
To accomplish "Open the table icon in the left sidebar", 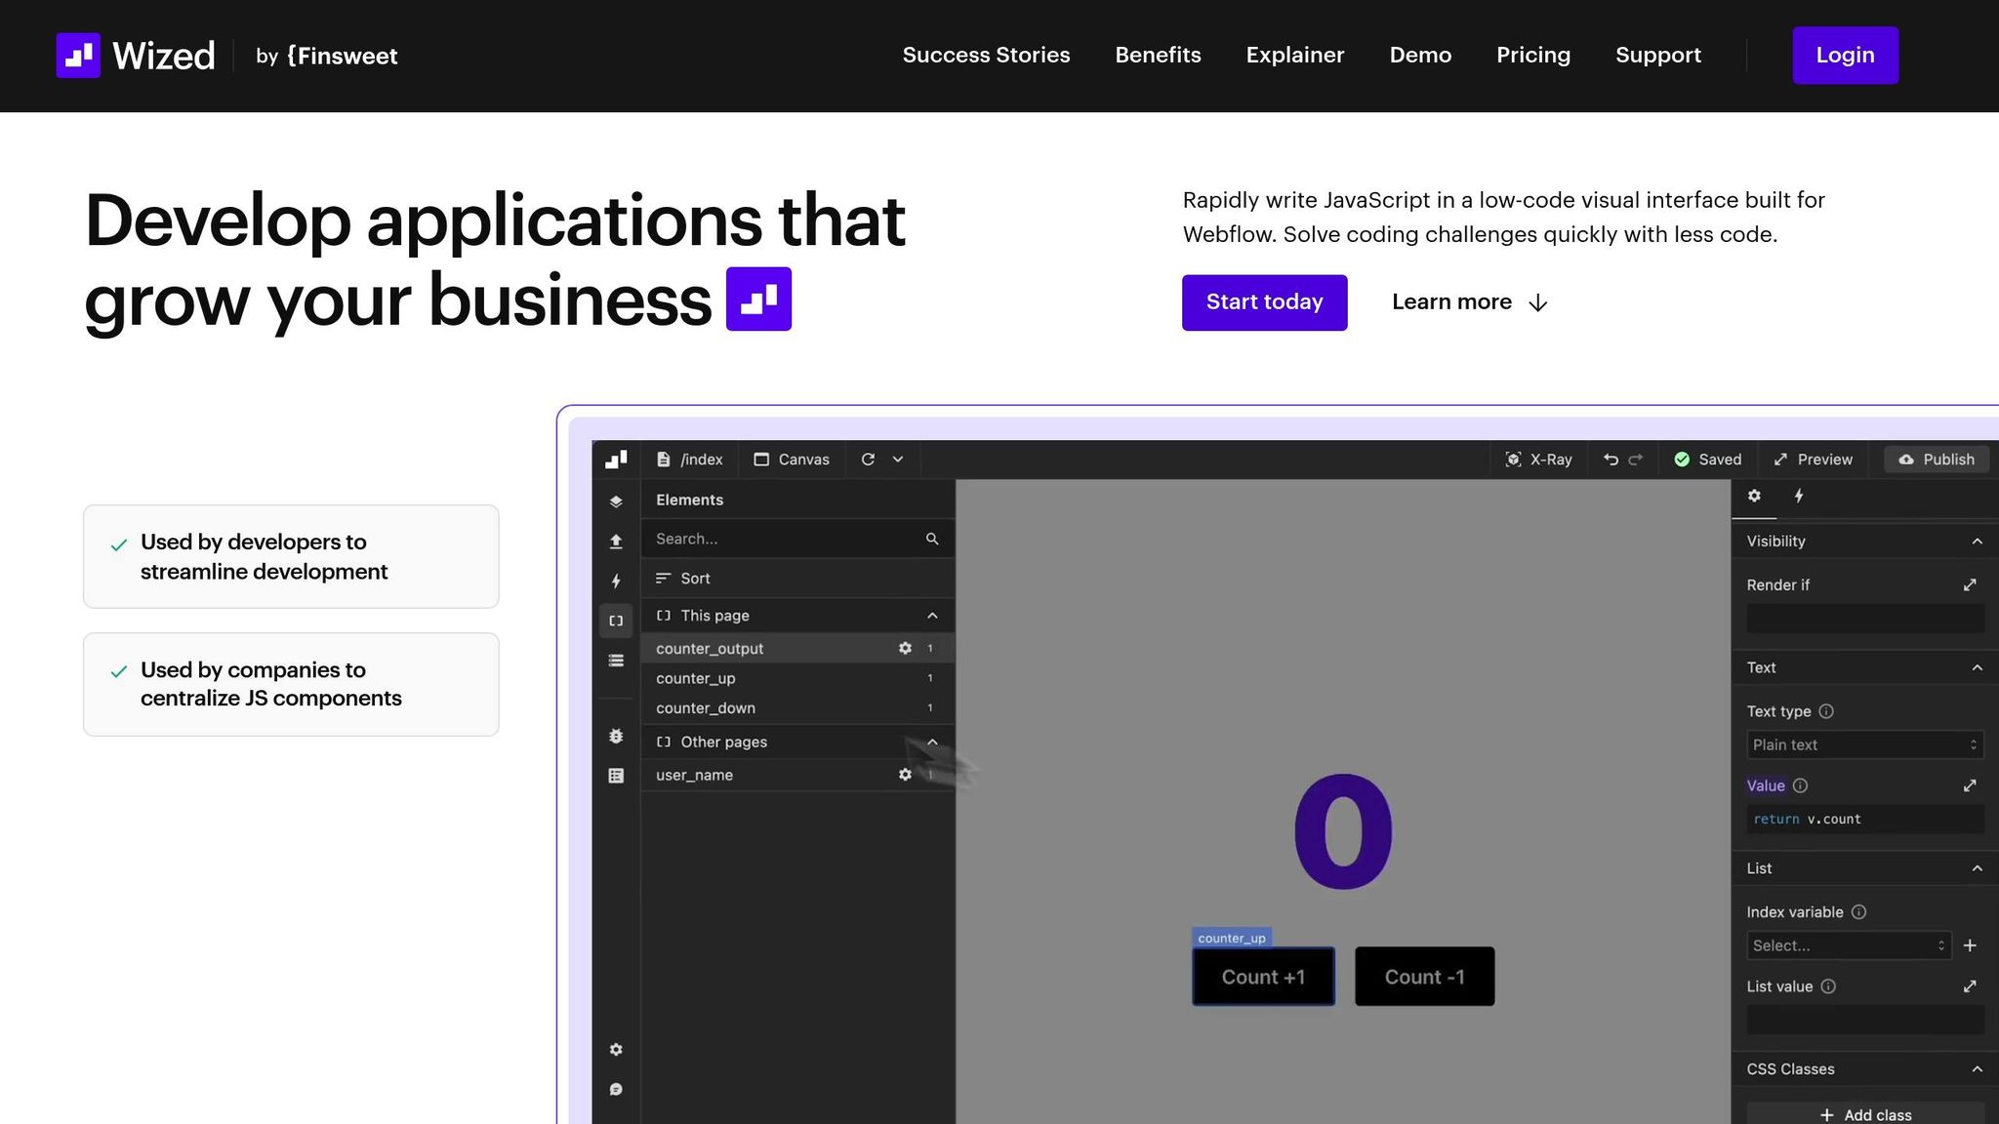I will tap(616, 776).
